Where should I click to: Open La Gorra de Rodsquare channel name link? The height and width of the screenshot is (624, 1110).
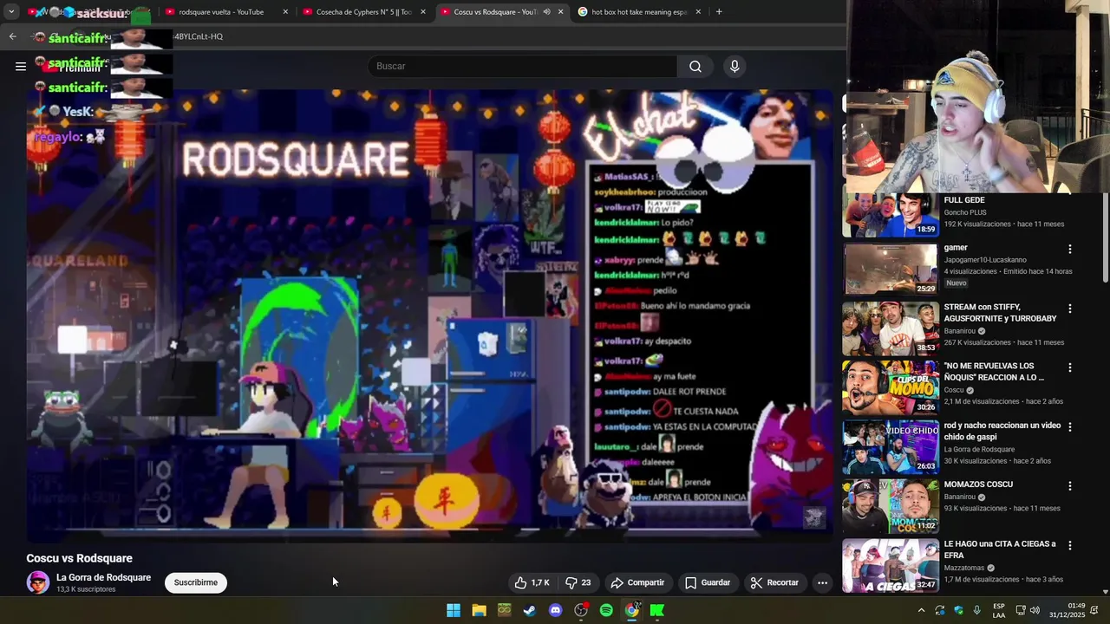[103, 577]
